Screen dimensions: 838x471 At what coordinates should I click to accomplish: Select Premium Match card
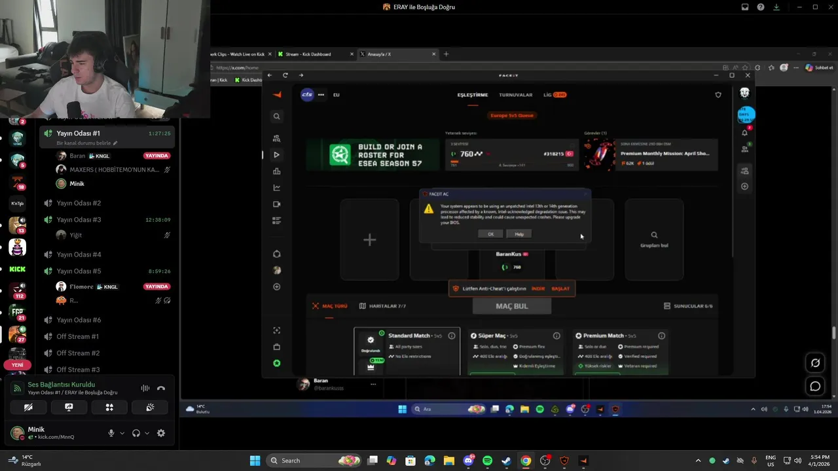click(x=619, y=351)
